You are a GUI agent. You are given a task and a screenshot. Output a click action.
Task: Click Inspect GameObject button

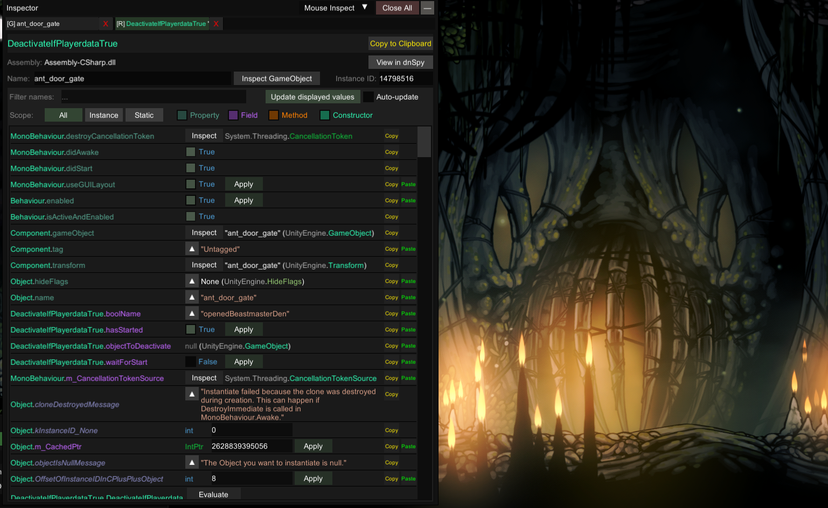point(276,79)
